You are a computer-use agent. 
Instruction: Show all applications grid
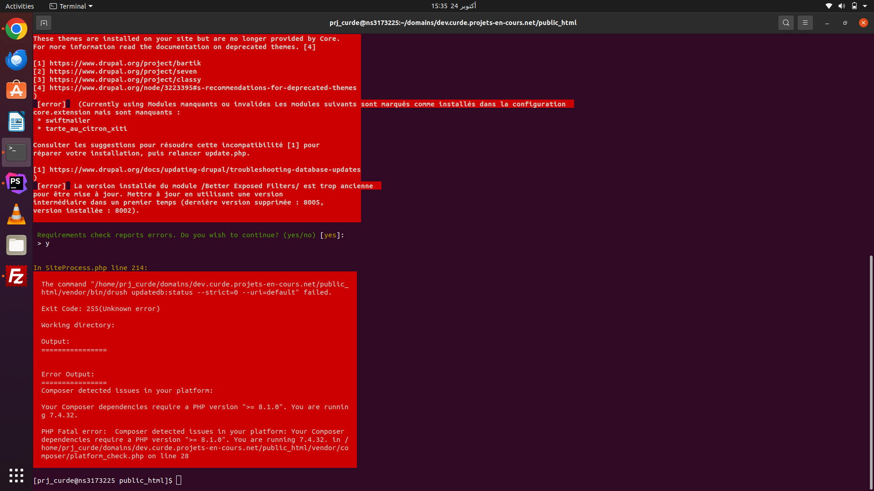coord(16,476)
